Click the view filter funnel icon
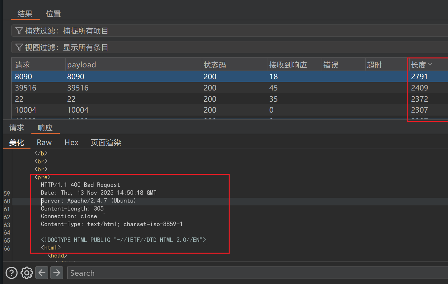 [x=19, y=48]
